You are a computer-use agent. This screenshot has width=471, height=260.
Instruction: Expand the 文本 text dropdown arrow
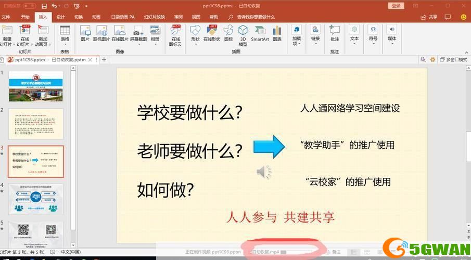pyautogui.click(x=354, y=44)
